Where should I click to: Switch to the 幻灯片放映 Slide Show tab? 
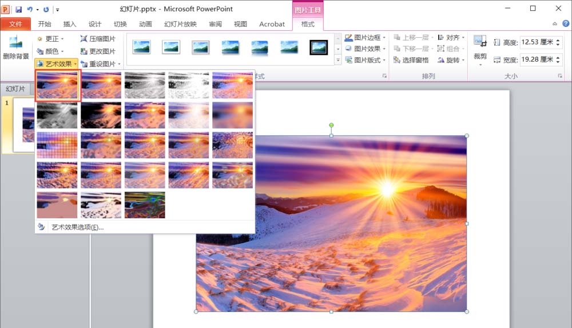coord(180,24)
